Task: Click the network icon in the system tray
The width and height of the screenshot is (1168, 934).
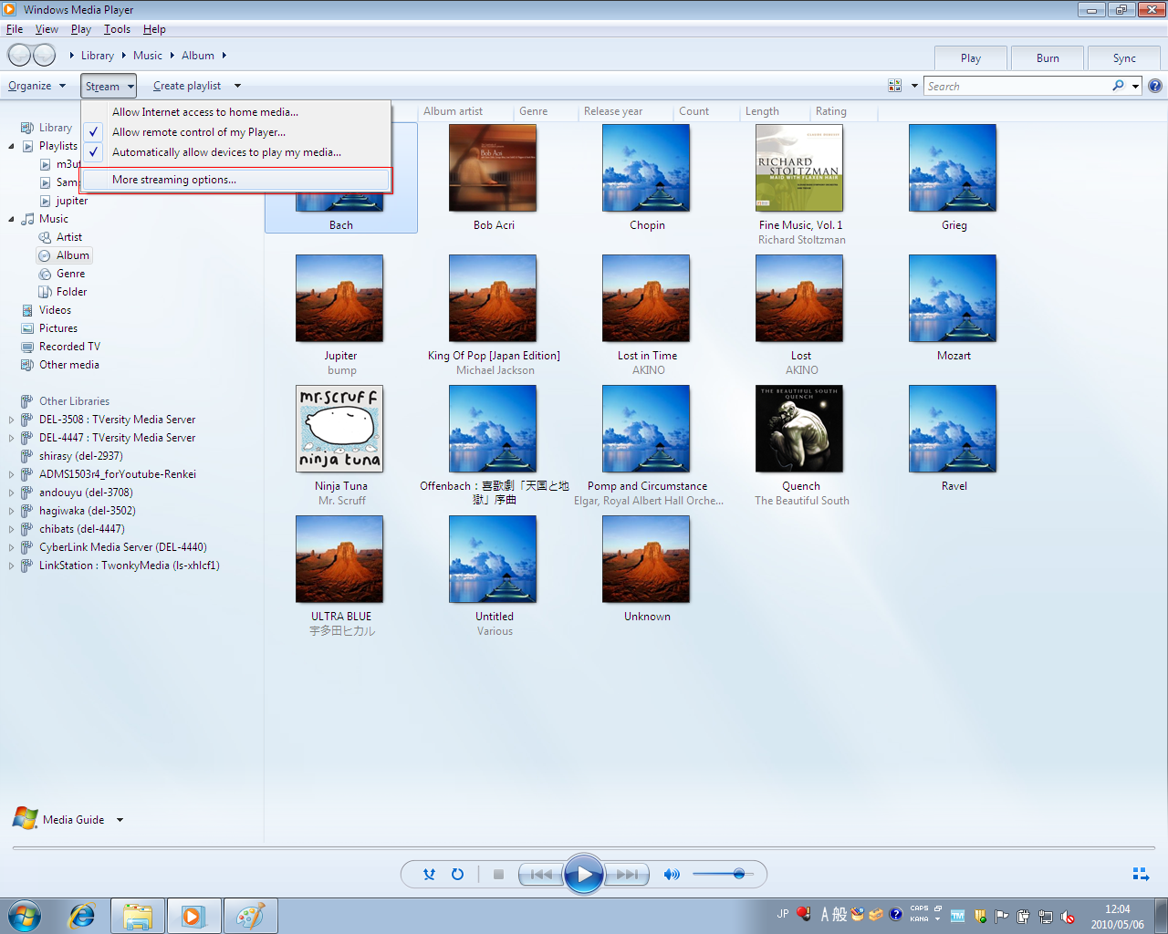Action: (1046, 917)
